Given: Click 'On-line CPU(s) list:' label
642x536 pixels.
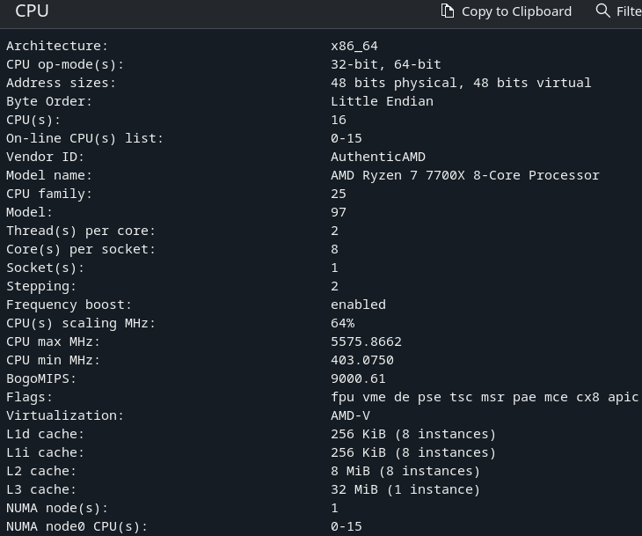Looking at the screenshot, I should tap(84, 138).
